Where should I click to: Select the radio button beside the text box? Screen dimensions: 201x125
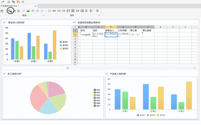[x=68, y=68]
